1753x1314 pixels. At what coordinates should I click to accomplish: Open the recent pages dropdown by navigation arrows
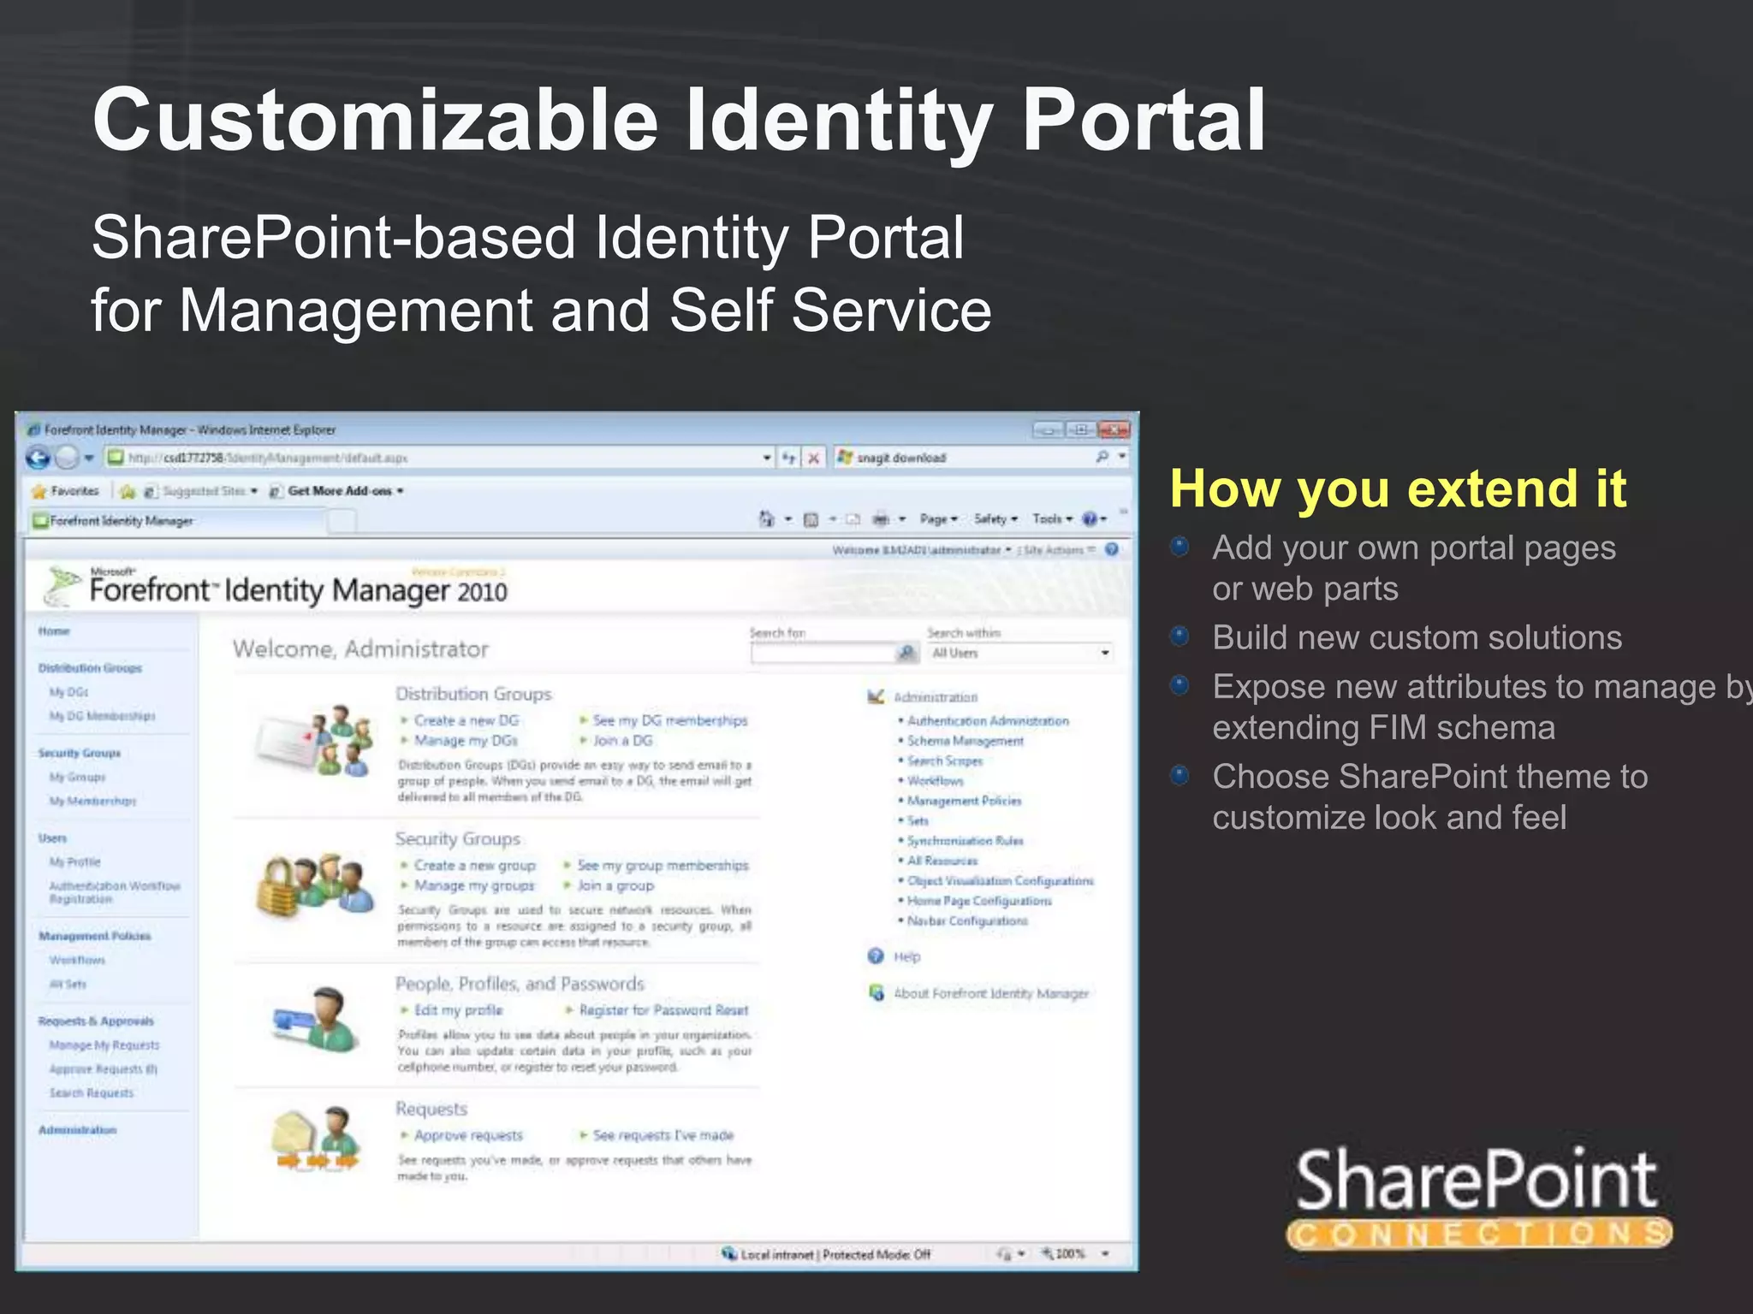tap(88, 458)
